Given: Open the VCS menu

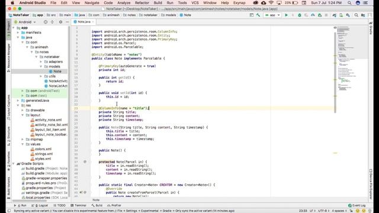Looking at the screenshot, I should click(x=195, y=3).
